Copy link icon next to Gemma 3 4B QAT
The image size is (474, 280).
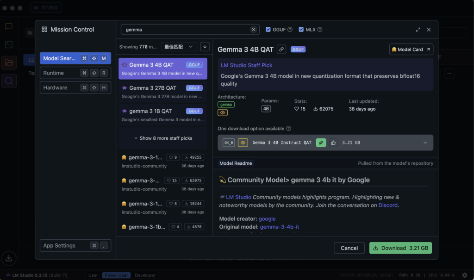pyautogui.click(x=281, y=49)
